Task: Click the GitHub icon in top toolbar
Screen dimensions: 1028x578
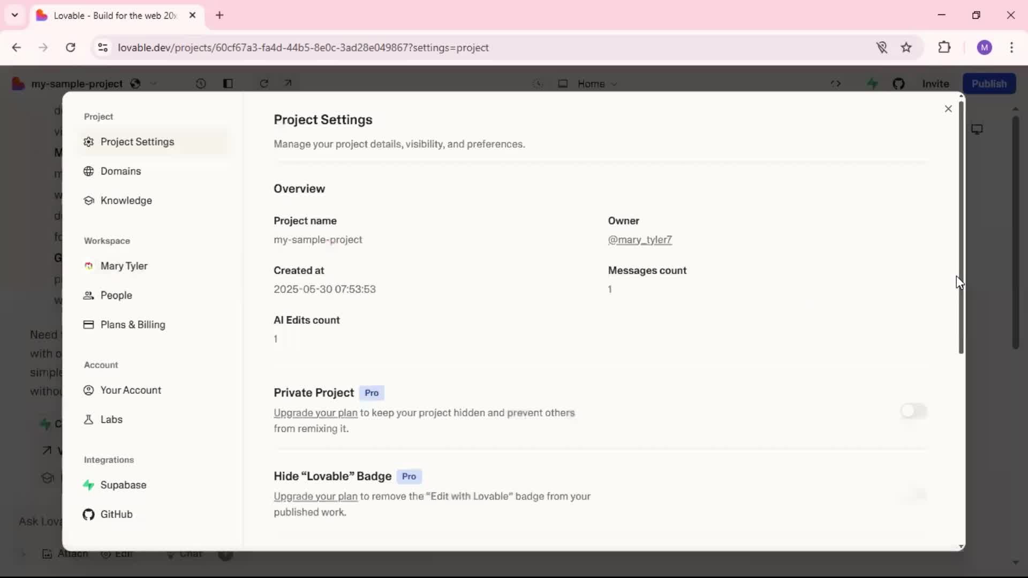Action: [898, 83]
